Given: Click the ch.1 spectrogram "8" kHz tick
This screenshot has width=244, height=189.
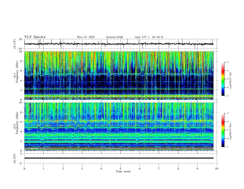Looking at the screenshot, I should point(22,61).
